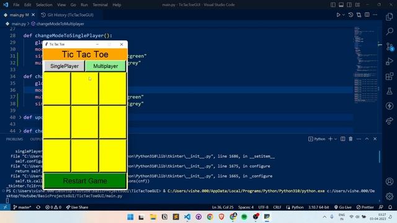Close the main.py tab
Viewport: 397px width, 223px height.
pos(33,15)
